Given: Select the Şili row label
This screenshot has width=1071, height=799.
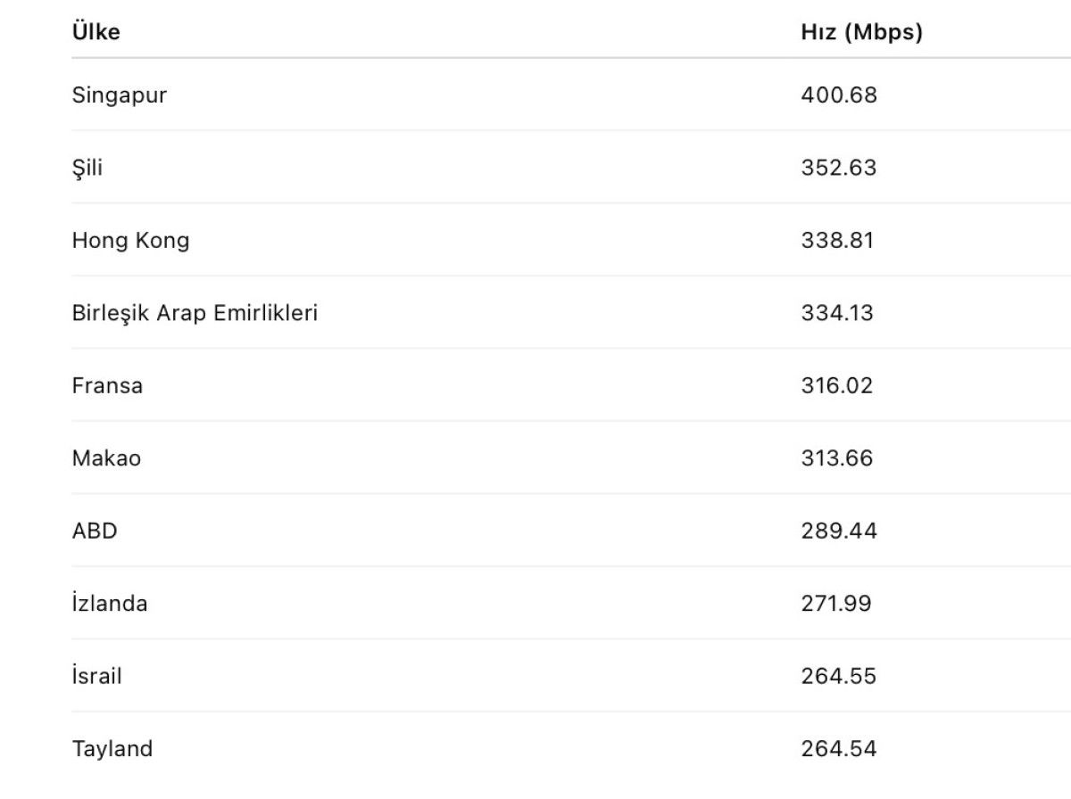Looking at the screenshot, I should pyautogui.click(x=87, y=169).
